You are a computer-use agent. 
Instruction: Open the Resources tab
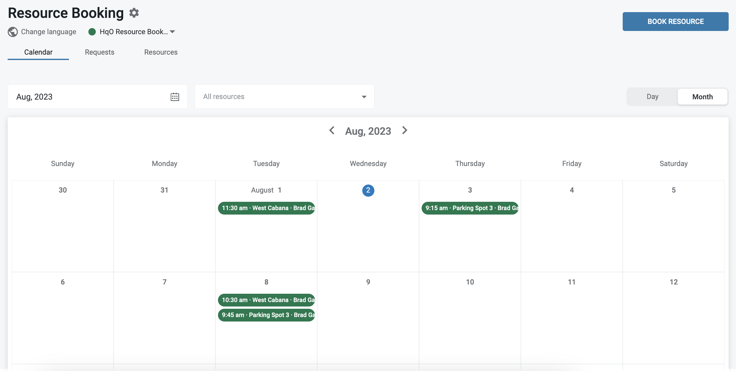(161, 52)
